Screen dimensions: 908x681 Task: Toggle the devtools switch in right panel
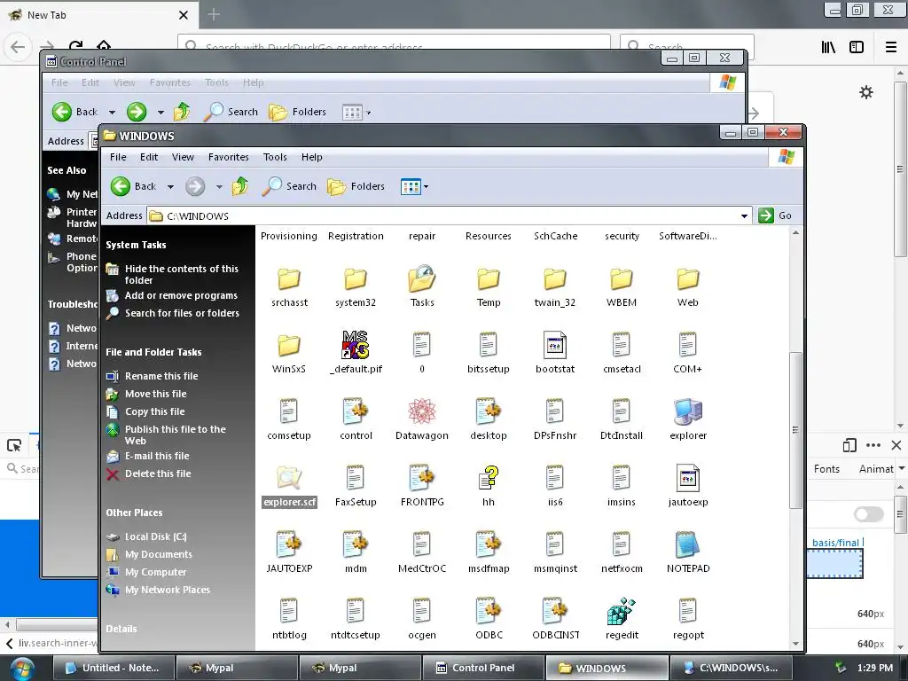[x=869, y=514]
